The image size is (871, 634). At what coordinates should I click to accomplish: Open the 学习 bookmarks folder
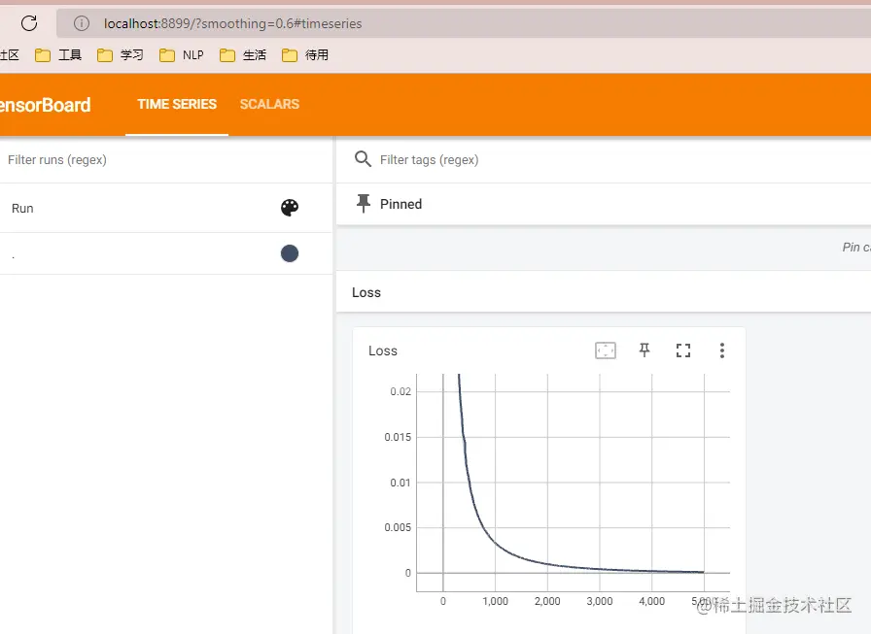click(121, 55)
